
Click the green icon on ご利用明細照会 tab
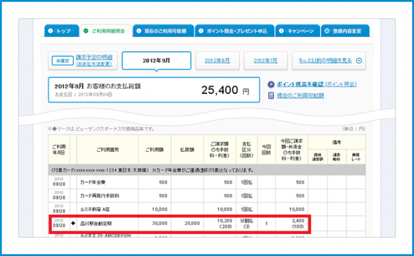pyautogui.click(x=86, y=30)
